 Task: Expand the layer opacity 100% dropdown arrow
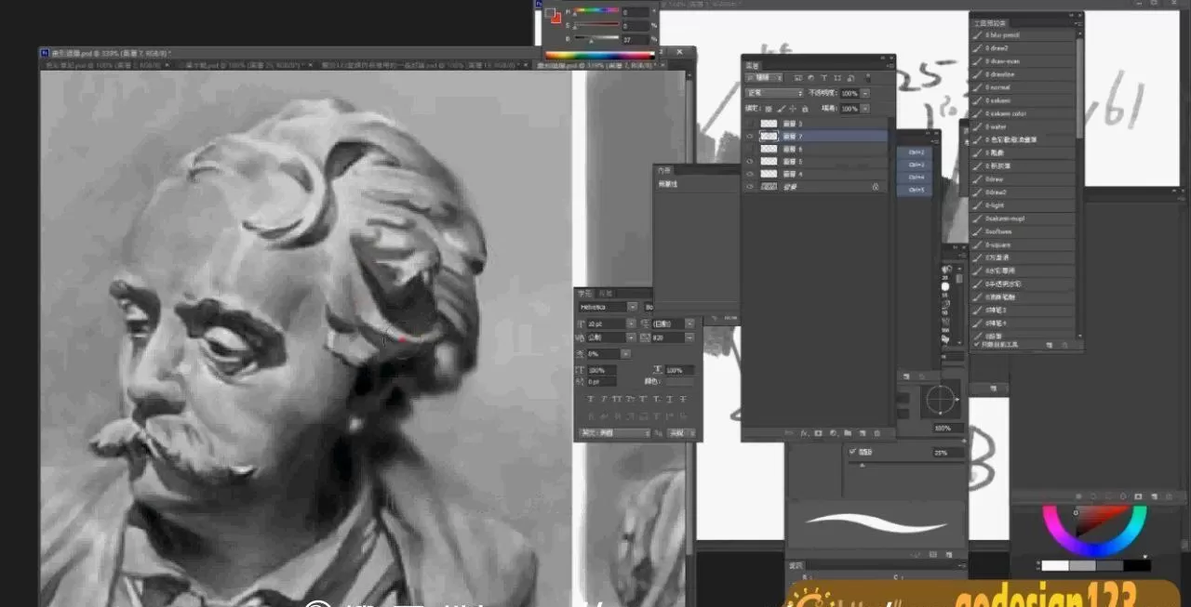[865, 94]
